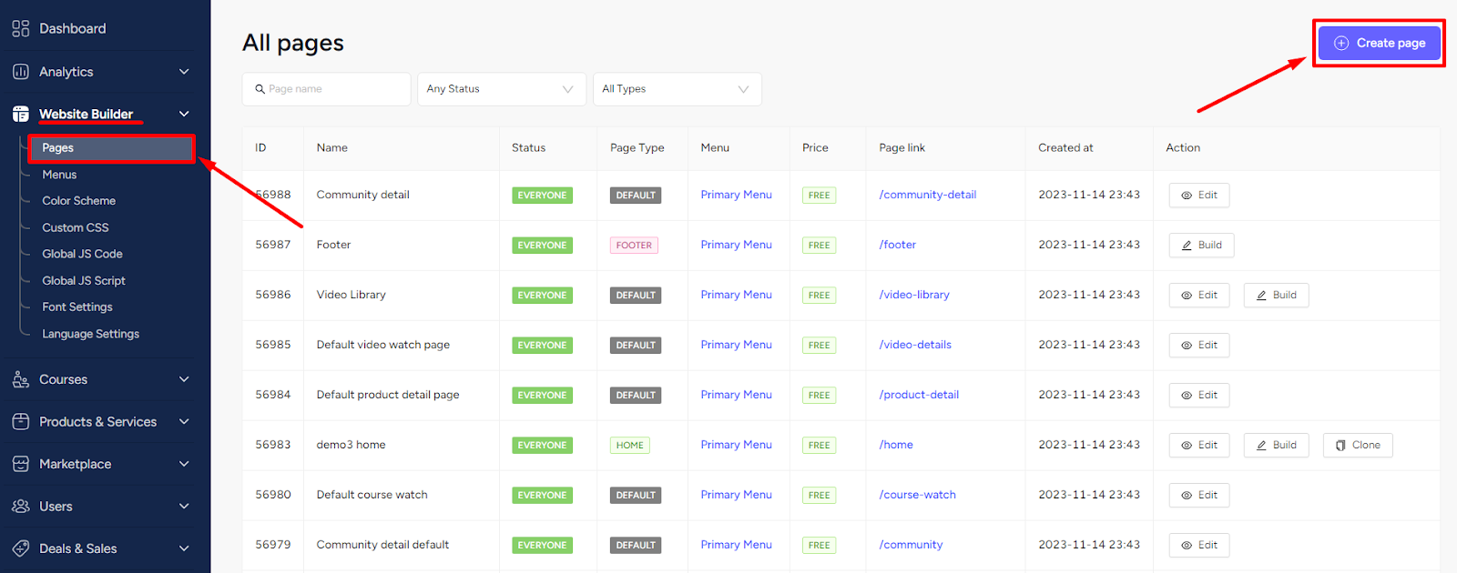Open the /community page link
This screenshot has width=1457, height=573.
tap(911, 545)
